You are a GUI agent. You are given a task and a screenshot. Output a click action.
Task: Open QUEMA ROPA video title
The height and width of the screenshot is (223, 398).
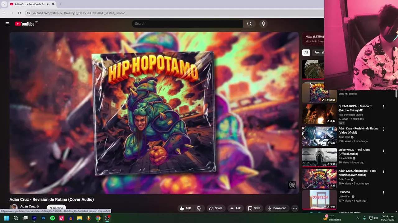point(355,108)
